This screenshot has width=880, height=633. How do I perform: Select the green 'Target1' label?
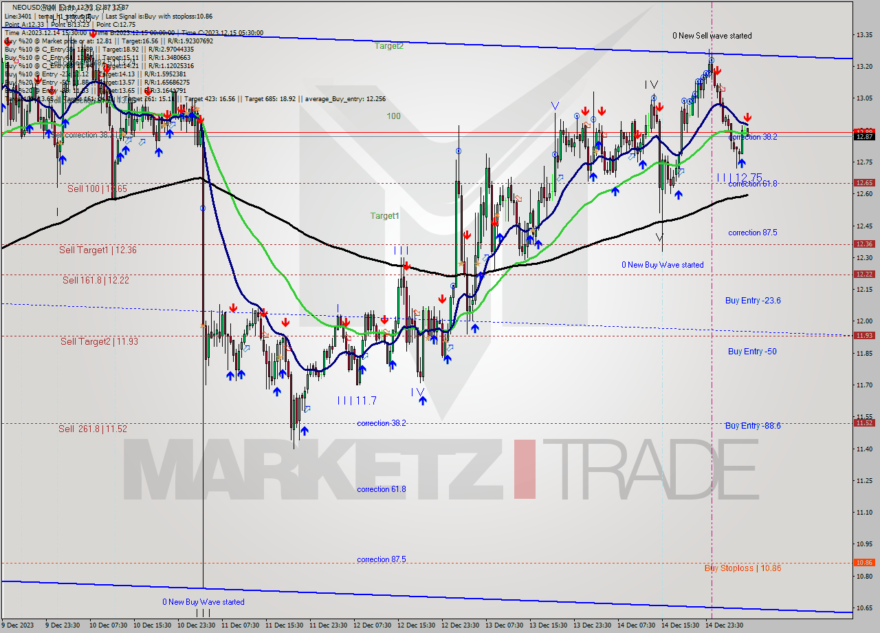click(x=385, y=216)
